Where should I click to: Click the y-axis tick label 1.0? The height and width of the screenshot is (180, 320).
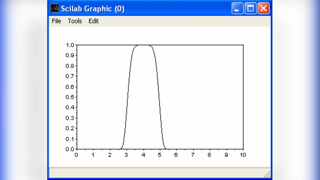[x=70, y=45]
